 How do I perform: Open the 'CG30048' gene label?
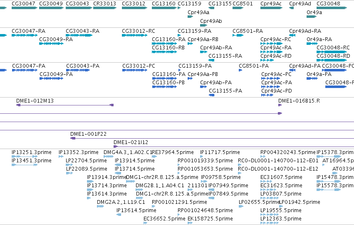pyautogui.click(x=328, y=4)
